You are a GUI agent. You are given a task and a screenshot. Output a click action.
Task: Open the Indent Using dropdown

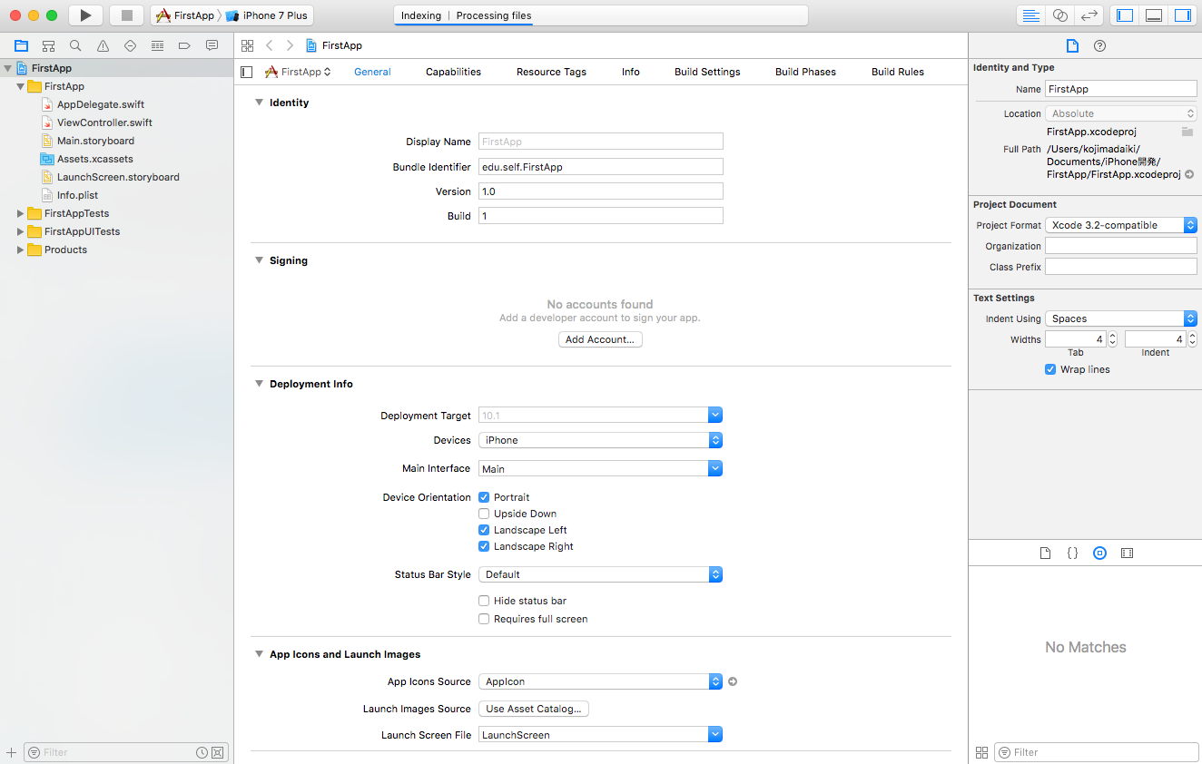(1121, 318)
